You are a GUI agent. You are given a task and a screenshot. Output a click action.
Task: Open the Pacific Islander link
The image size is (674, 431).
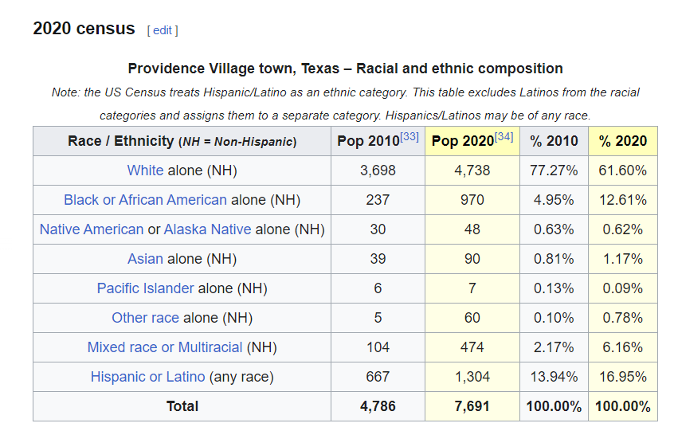point(145,288)
